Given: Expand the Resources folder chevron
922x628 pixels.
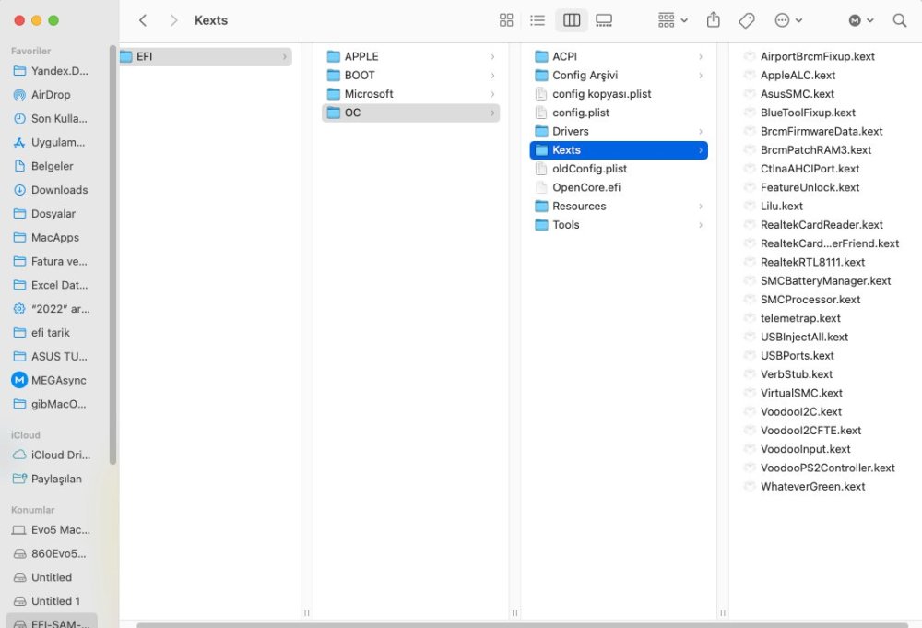Looking at the screenshot, I should coord(701,207).
